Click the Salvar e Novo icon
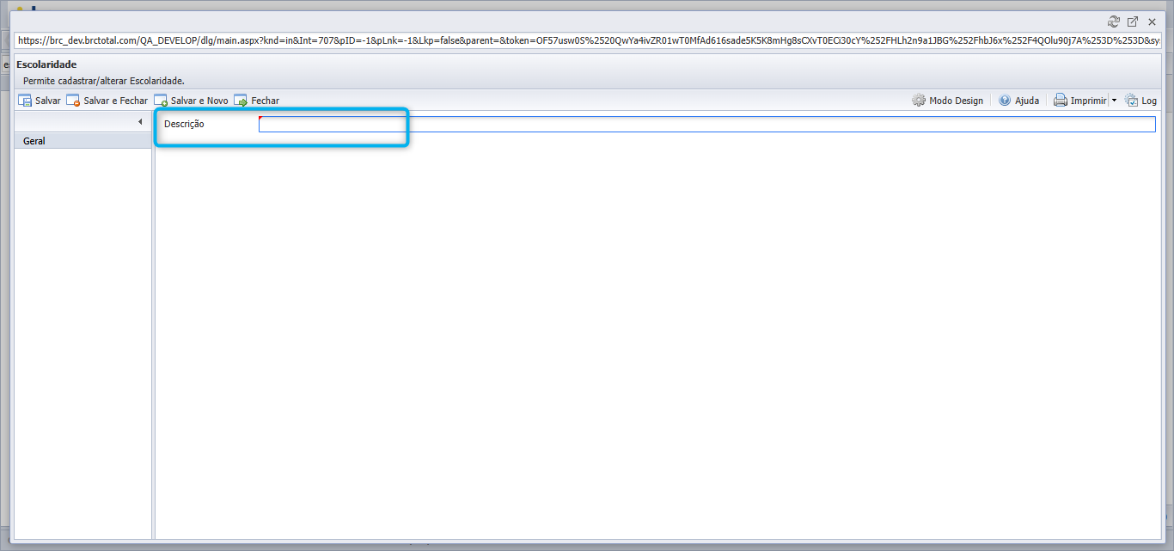The image size is (1174, 551). pyautogui.click(x=161, y=101)
